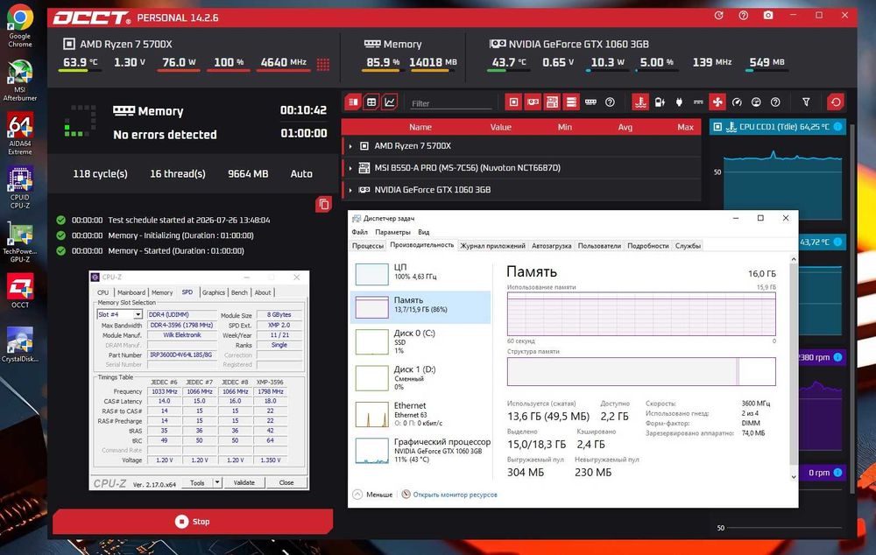The width and height of the screenshot is (876, 555).
Task: Toggle the GPU sensor filter in OCCT toolbar
Action: click(533, 102)
